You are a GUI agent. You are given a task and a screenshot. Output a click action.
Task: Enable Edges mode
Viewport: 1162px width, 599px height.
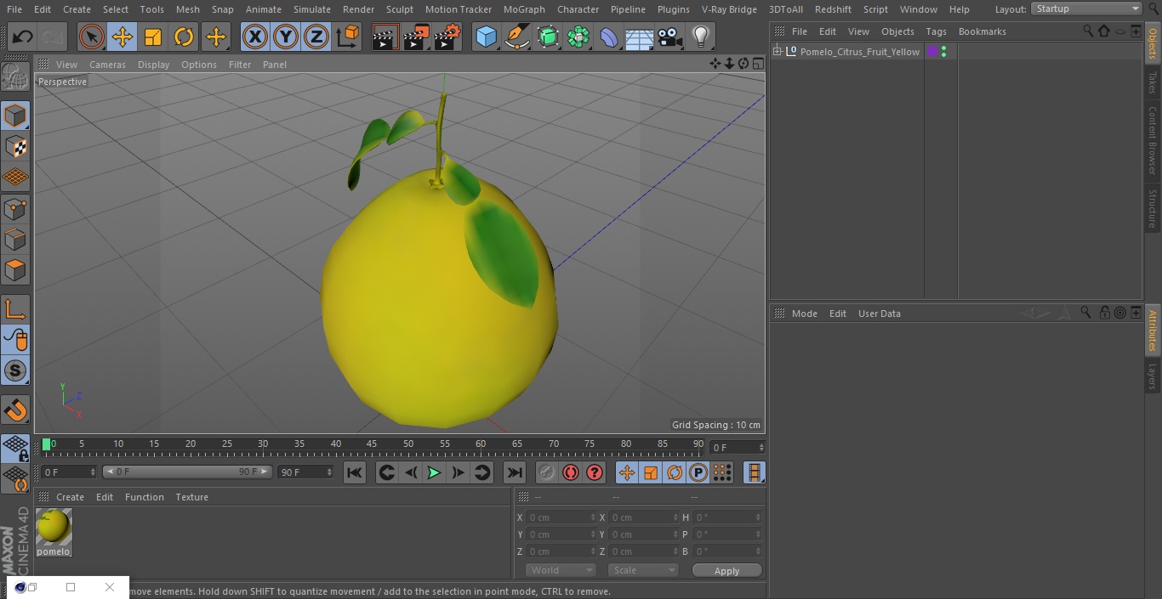(15, 240)
